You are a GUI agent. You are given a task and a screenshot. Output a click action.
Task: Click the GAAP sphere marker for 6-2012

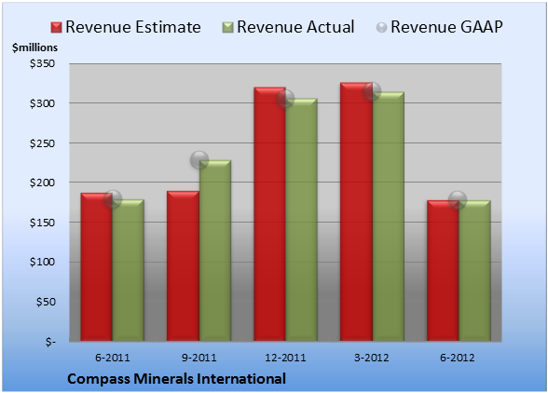point(458,200)
